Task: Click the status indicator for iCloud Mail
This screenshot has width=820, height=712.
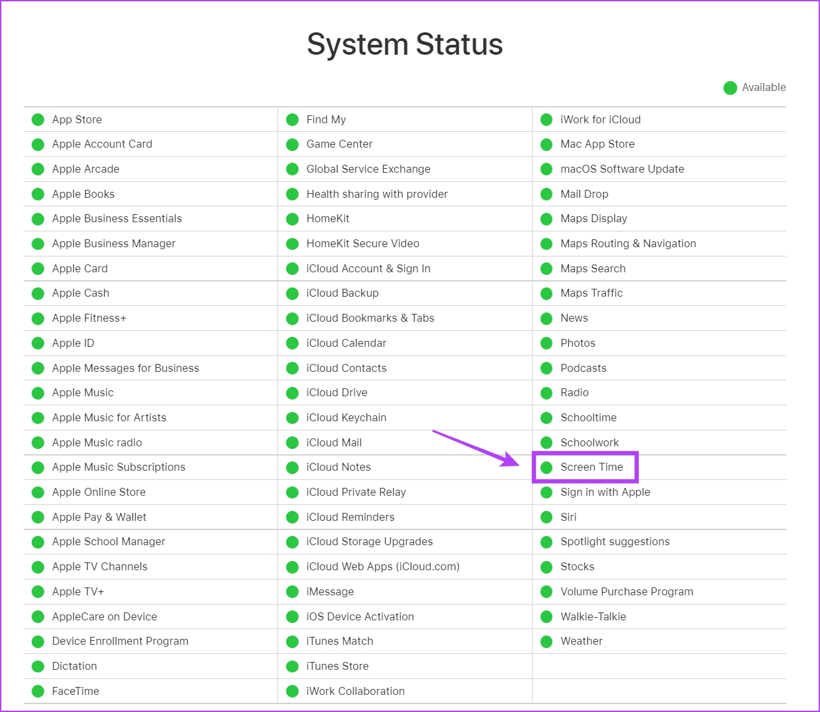Action: point(293,443)
